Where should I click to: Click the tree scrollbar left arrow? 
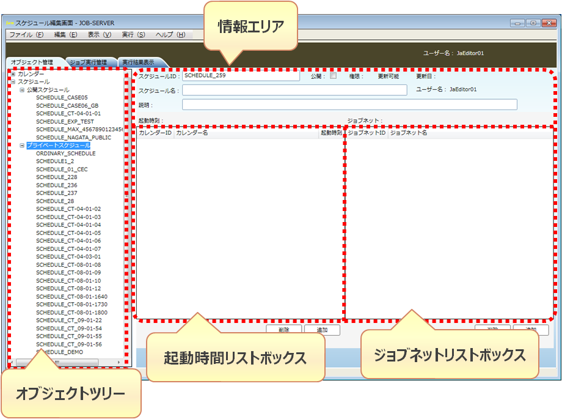13,362
